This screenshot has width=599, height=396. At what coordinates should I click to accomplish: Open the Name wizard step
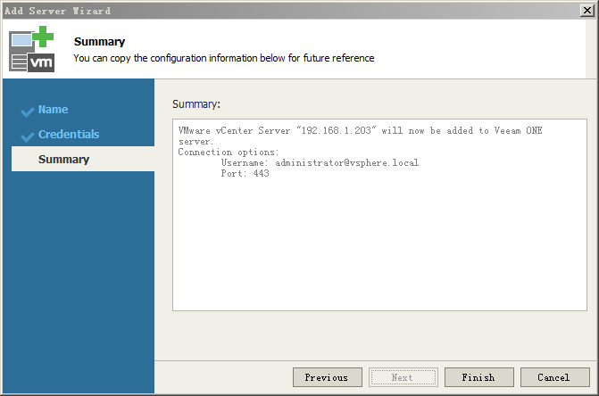(x=53, y=110)
